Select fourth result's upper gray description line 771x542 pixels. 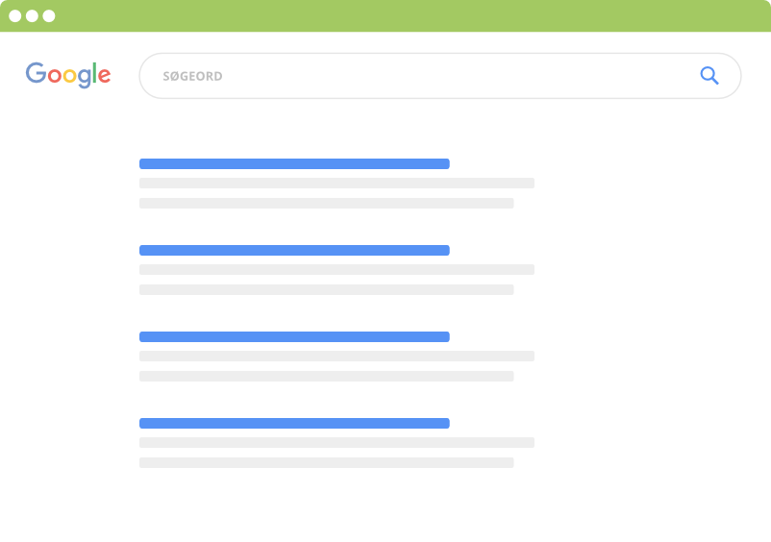tap(336, 442)
